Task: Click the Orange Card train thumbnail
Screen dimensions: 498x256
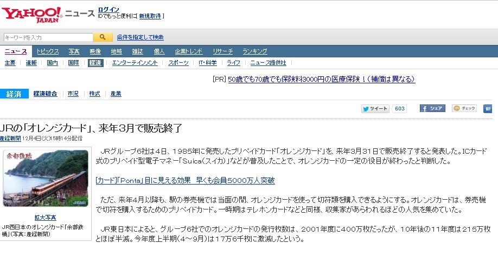Action: (x=46, y=179)
